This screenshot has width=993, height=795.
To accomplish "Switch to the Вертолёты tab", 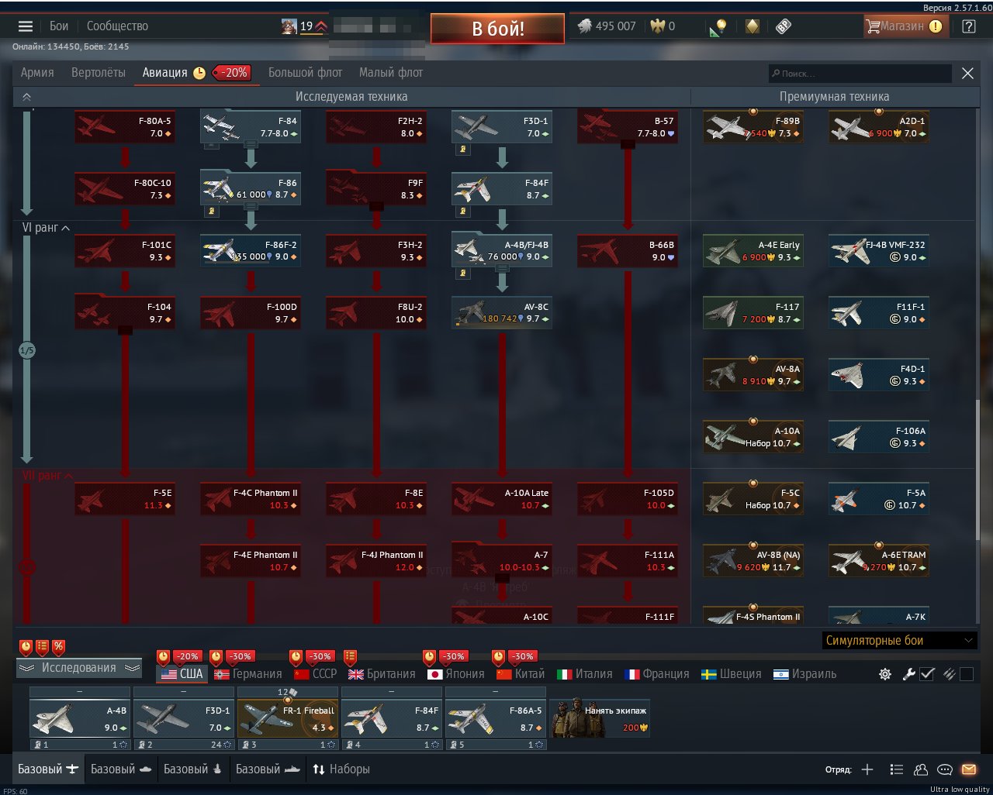I will tap(99, 73).
